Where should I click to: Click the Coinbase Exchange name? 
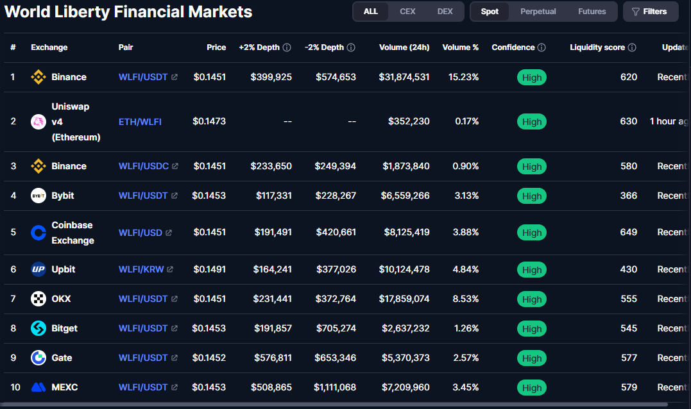[x=73, y=233]
